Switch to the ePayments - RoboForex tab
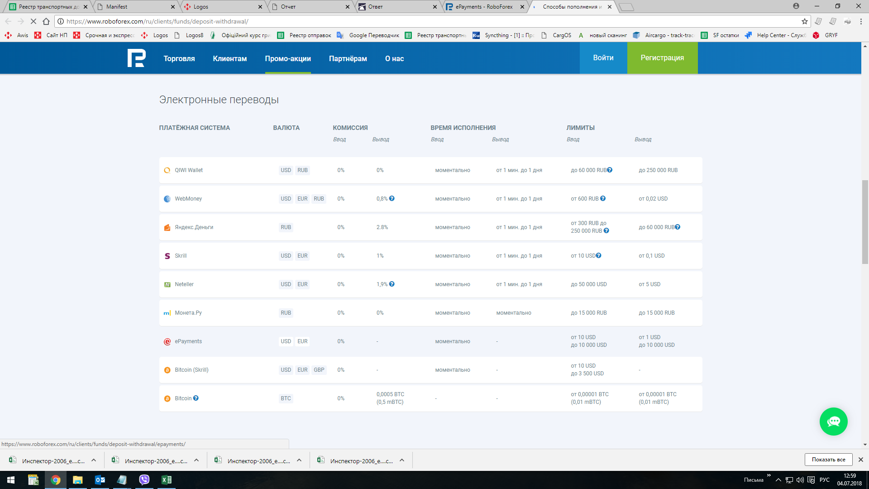This screenshot has width=869, height=489. [484, 7]
